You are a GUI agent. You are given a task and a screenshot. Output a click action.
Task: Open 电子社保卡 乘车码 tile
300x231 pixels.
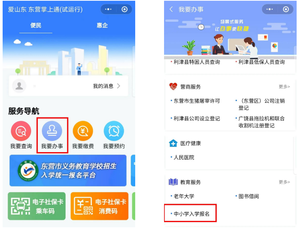point(37,206)
